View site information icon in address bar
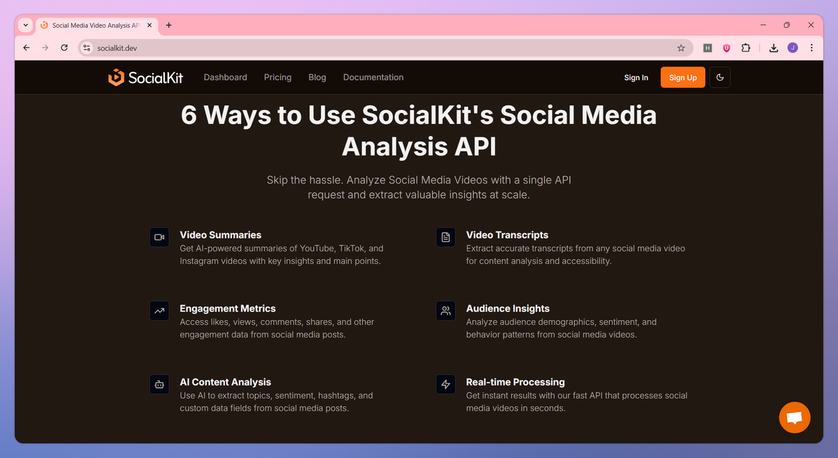This screenshot has height=458, width=838. [87, 48]
